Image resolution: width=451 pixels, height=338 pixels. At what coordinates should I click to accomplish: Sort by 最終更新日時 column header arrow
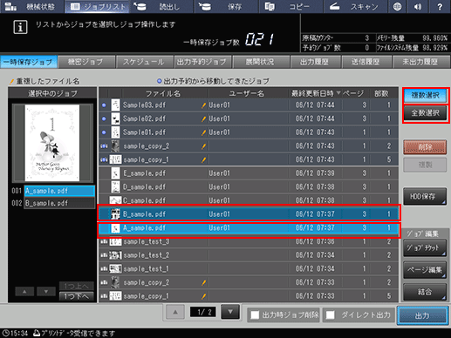click(338, 93)
